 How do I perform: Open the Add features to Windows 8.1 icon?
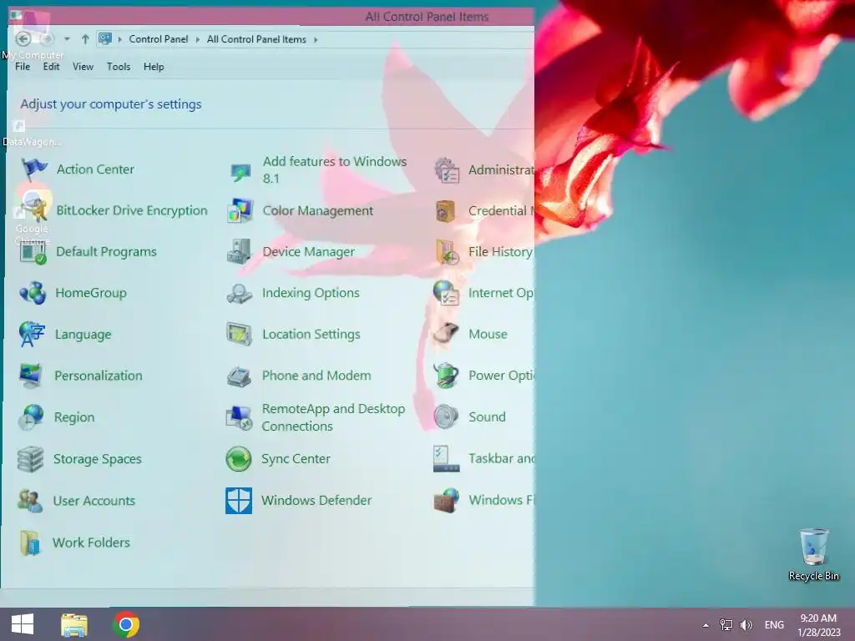point(240,172)
